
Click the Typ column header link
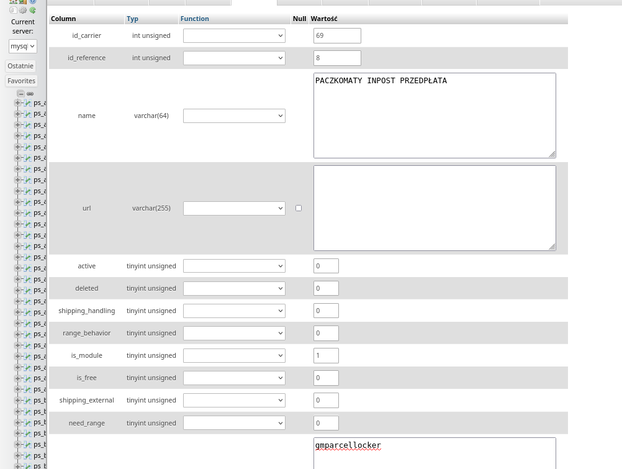tap(132, 19)
